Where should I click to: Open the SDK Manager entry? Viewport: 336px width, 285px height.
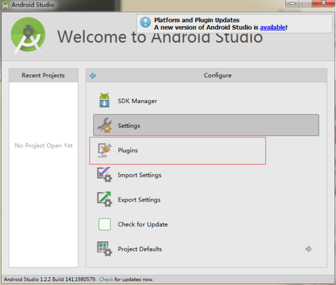click(206, 100)
